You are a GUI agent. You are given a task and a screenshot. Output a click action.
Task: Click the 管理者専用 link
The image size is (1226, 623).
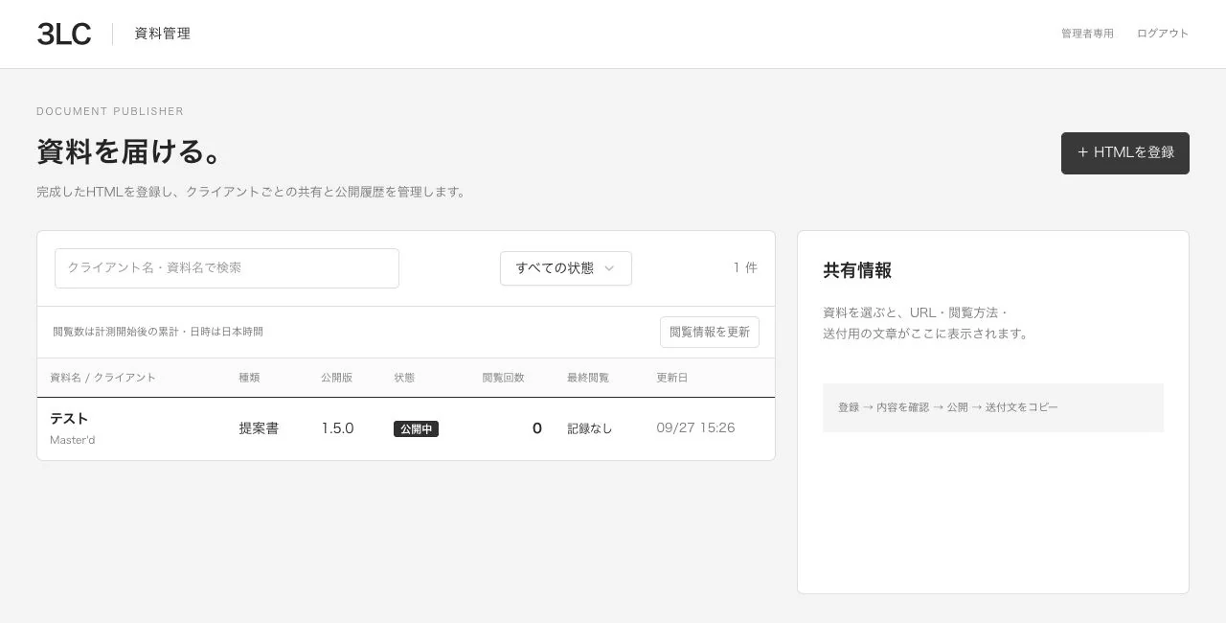(x=1087, y=34)
